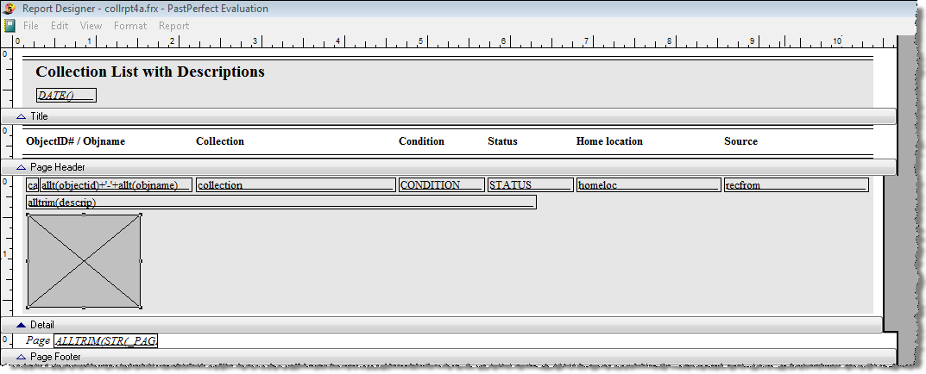Select the ALLTRIM(STR(_PAG page number field
Image resolution: width=926 pixels, height=374 pixels.
(105, 340)
